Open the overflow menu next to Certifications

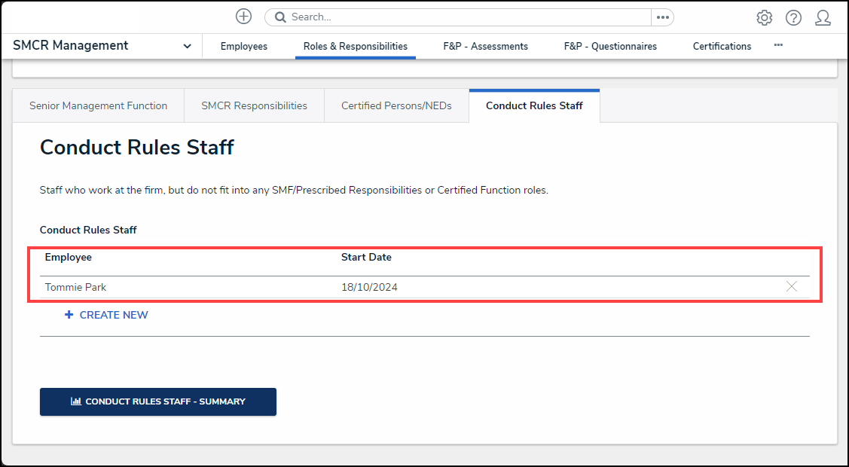tap(778, 45)
